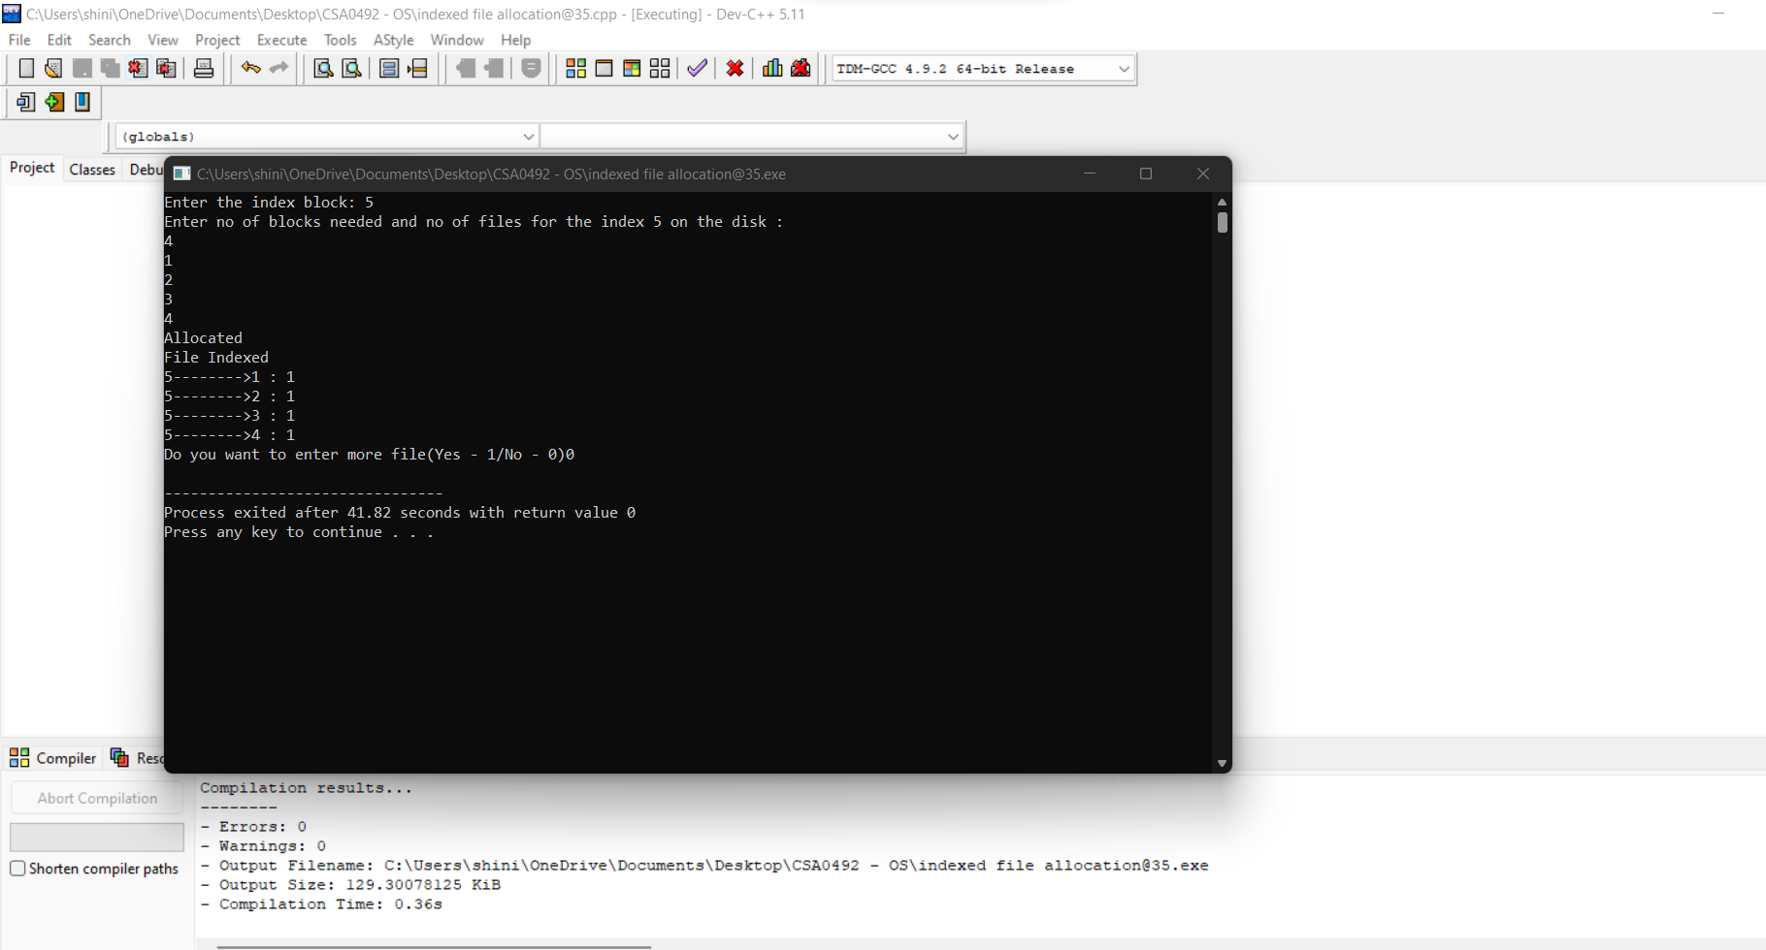
Task: Click the Run toolbar icon
Action: pyautogui.click(x=604, y=68)
